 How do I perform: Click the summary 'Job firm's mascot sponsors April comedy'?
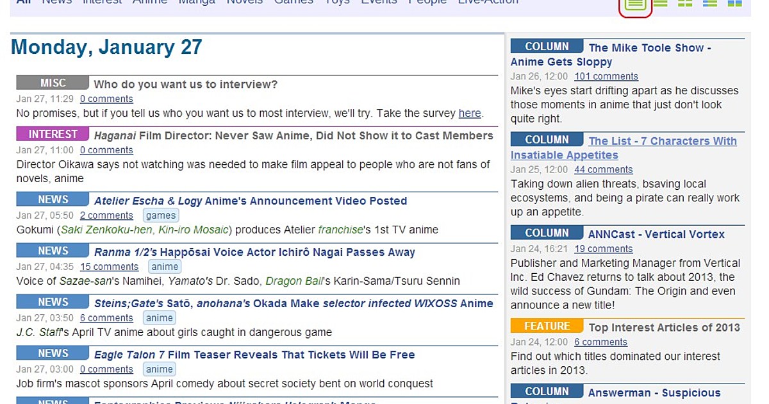point(224,383)
